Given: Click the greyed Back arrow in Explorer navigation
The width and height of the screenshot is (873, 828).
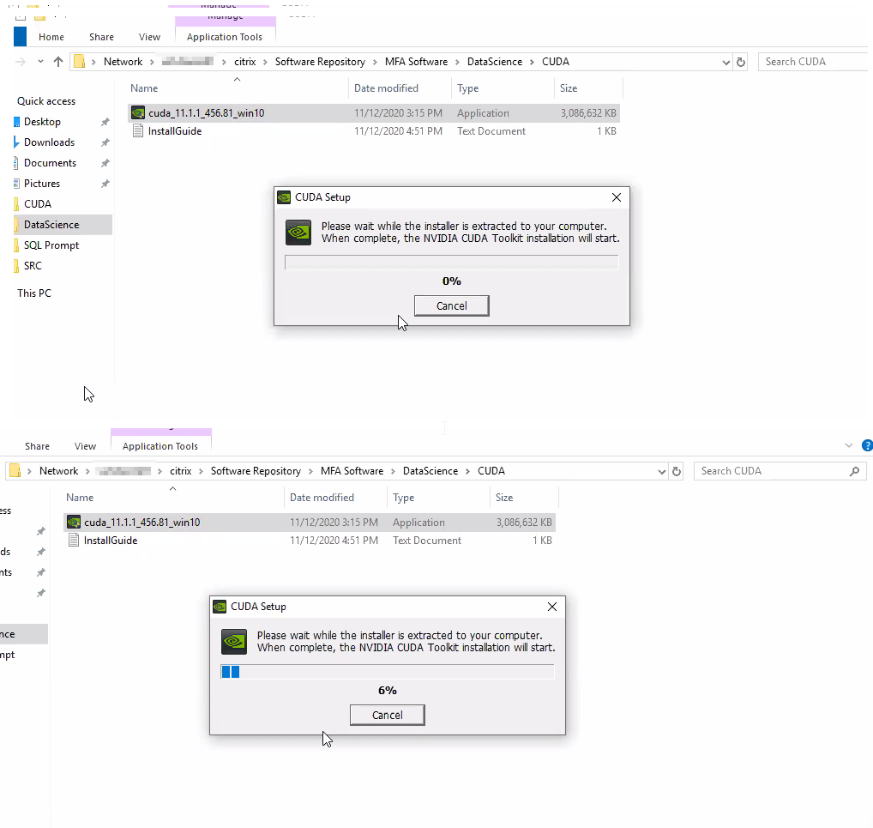Looking at the screenshot, I should tap(21, 62).
